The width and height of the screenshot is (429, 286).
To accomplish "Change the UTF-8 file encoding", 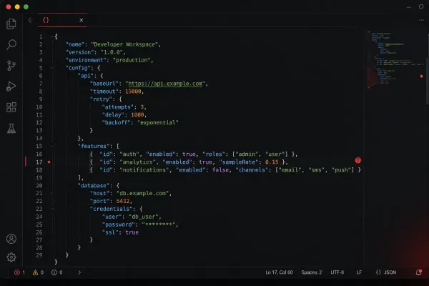I will point(337,272).
